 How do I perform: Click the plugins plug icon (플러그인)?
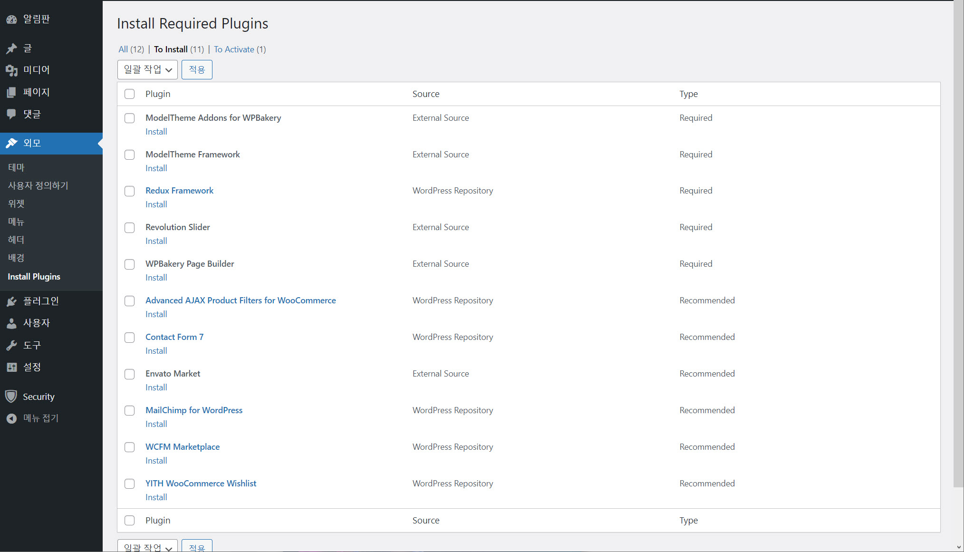click(11, 301)
